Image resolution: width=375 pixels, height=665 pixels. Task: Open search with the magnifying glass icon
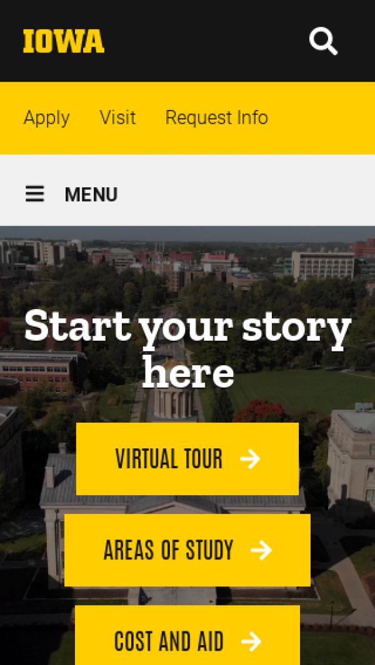[324, 41]
